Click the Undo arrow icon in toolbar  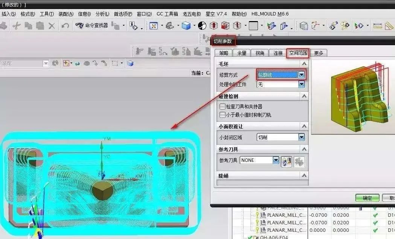[65, 26]
